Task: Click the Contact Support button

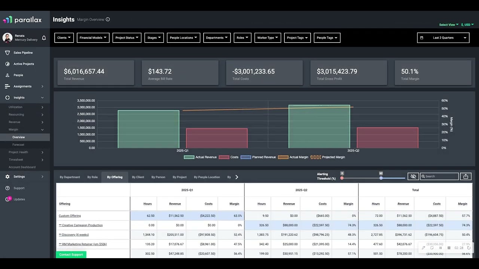Action: (x=71, y=254)
